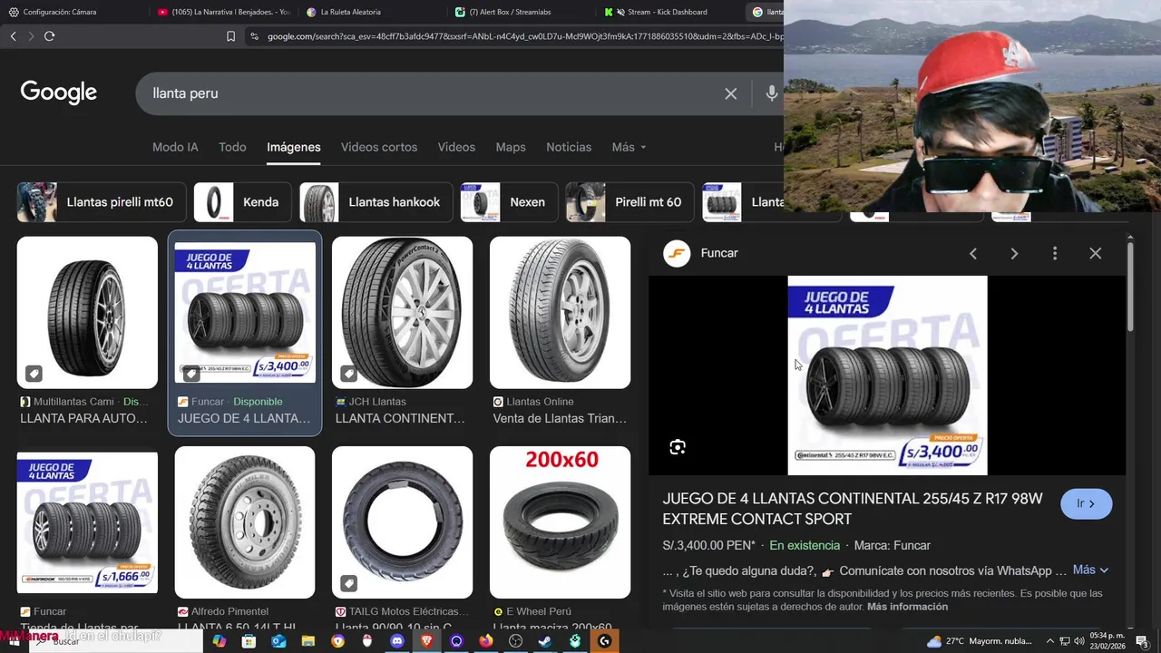Image resolution: width=1161 pixels, height=653 pixels.
Task: Open OBS Studio from the taskbar
Action: point(516,641)
